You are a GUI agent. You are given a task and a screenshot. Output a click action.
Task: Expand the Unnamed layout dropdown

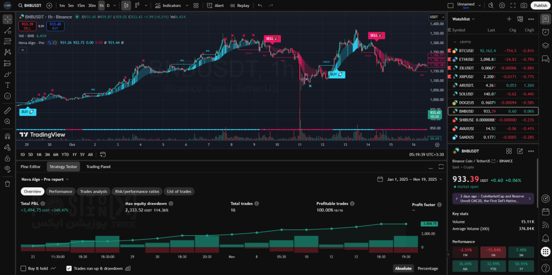480,5
